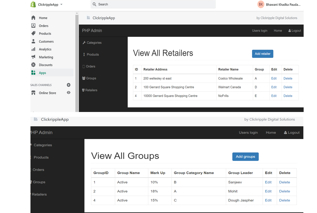Open Orders icon in Shopify sidebar

33,26
